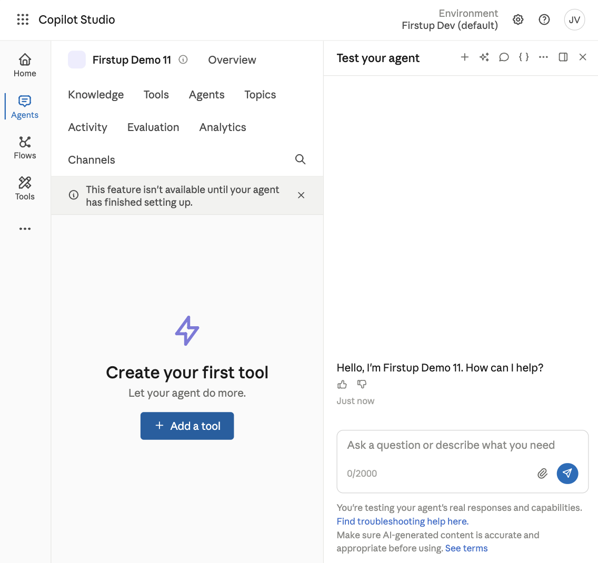Click the Ask a question input field

coord(462,445)
